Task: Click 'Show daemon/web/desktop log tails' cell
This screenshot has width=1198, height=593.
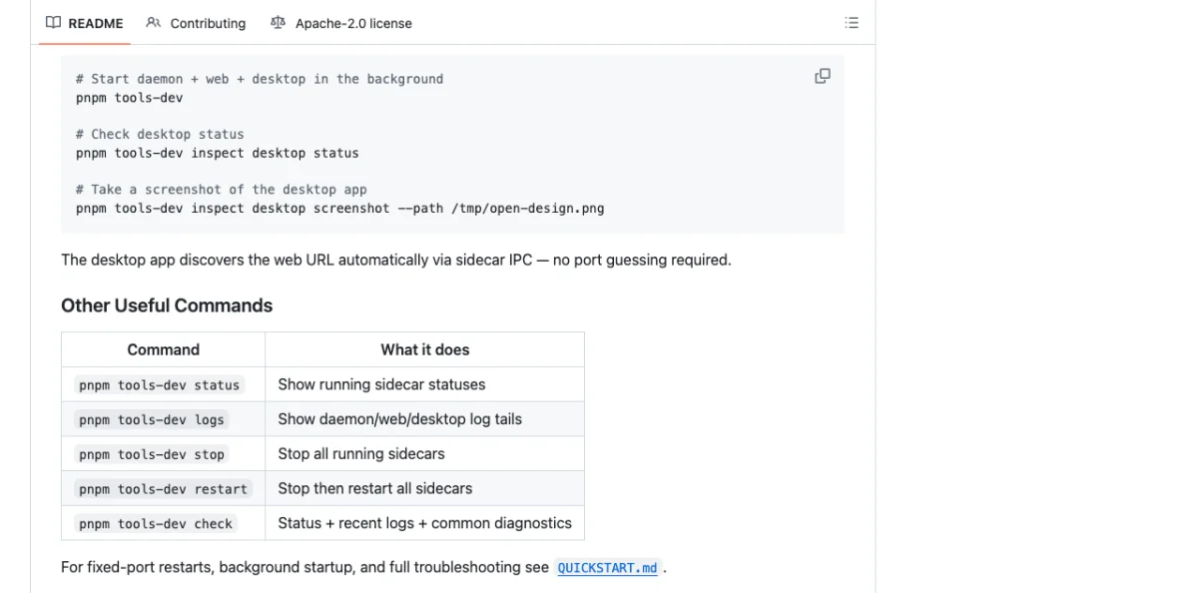Action: [424, 419]
